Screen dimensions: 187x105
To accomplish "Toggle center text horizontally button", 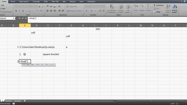I will tap(51, 11).
